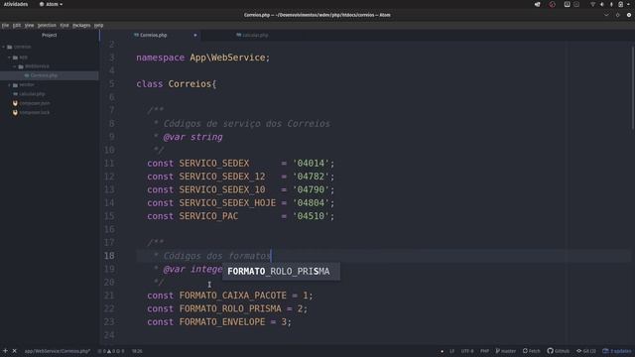Switch to the Correios.php editor tab
The height and width of the screenshot is (357, 635).
click(150, 36)
